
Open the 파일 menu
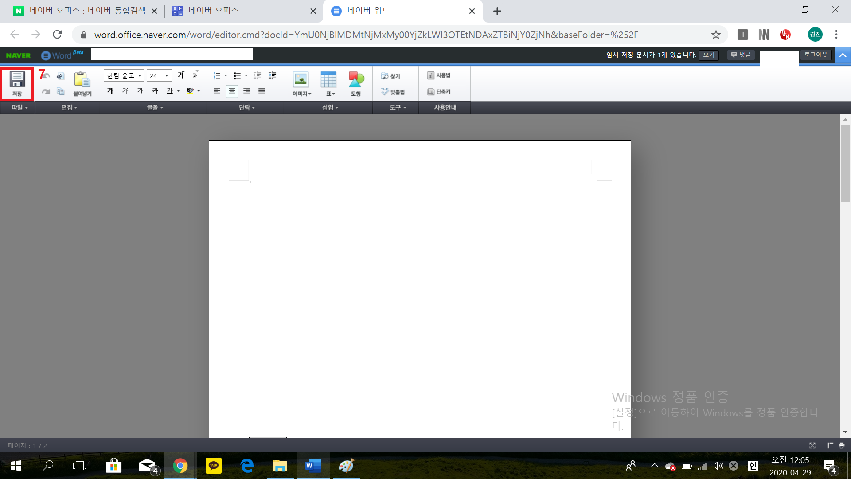click(x=19, y=107)
